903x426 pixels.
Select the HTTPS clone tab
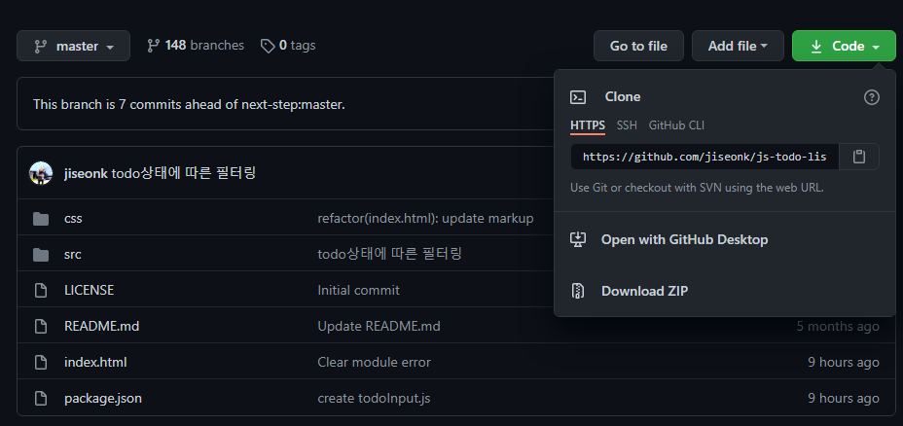pos(588,125)
